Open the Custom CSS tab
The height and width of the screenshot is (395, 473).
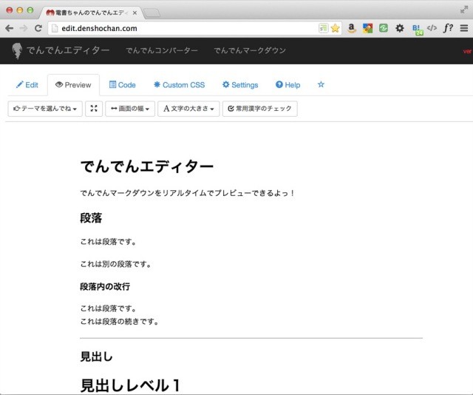[x=179, y=85]
